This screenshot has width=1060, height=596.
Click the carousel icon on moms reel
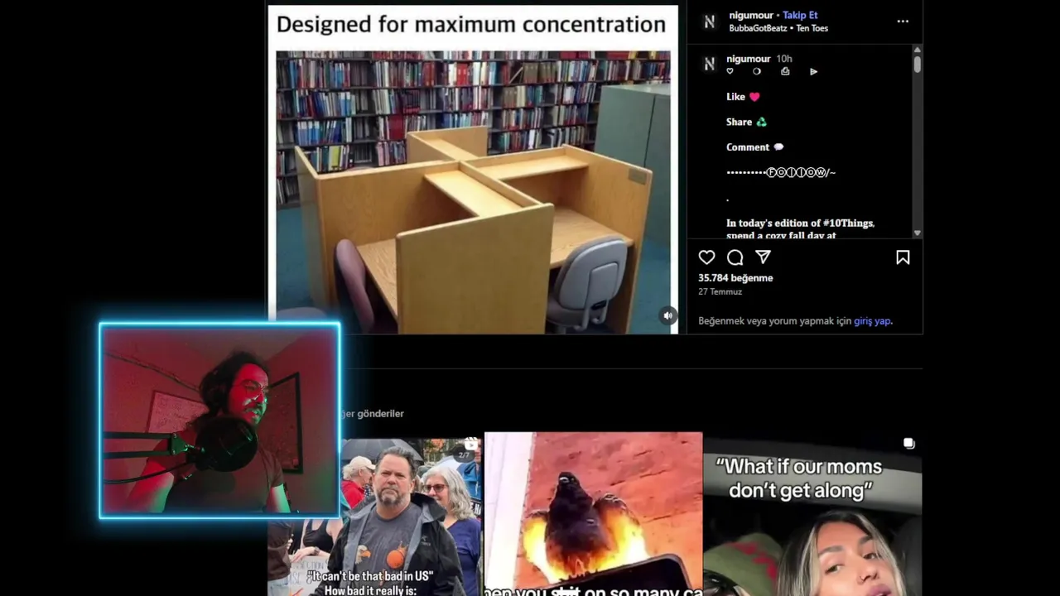point(908,444)
